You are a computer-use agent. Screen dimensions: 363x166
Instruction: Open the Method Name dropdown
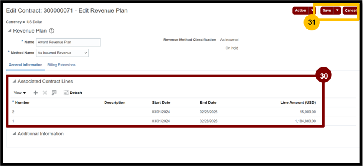(63, 53)
